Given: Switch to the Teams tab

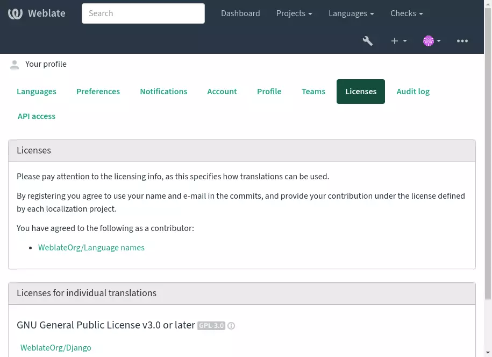Looking at the screenshot, I should [313, 92].
